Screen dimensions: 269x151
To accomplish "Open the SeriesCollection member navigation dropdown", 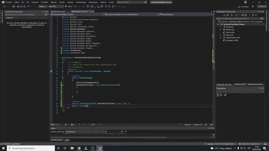I will (185, 15).
